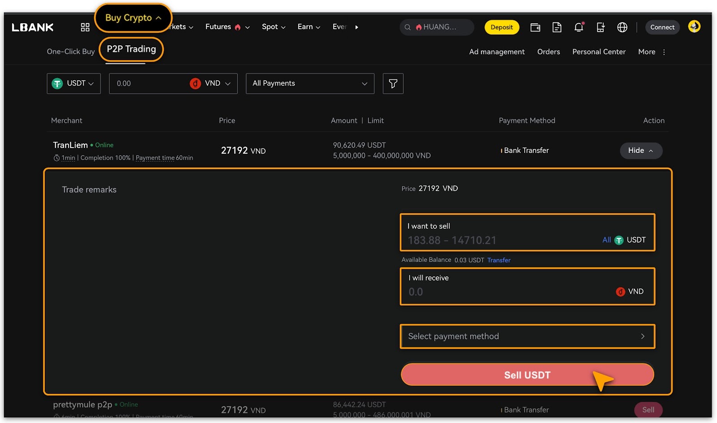Open the language globe icon
The image size is (717, 423).
(622, 27)
